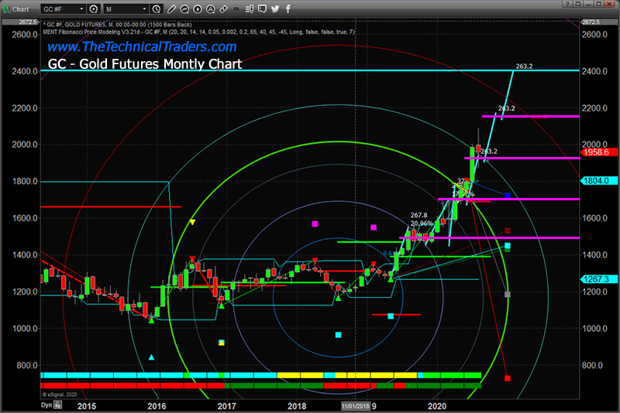Open the speech bubble chat icon
This screenshot has height=413, width=620.
tap(262, 9)
